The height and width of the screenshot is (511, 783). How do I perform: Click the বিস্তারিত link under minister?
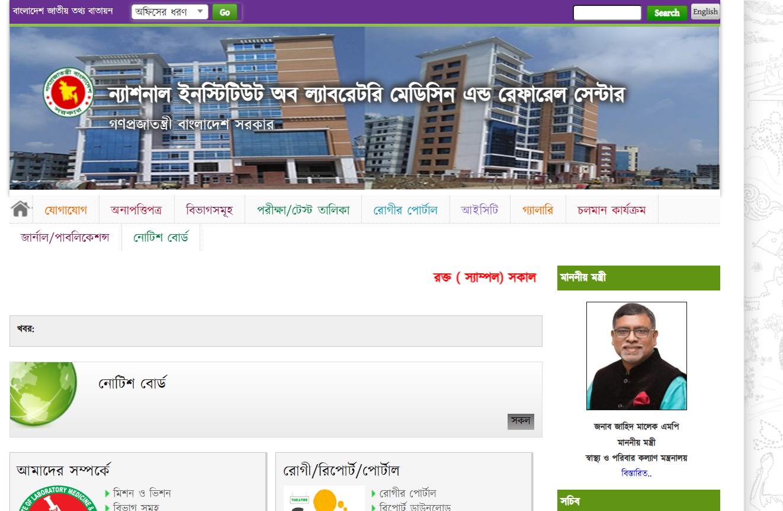(636, 473)
